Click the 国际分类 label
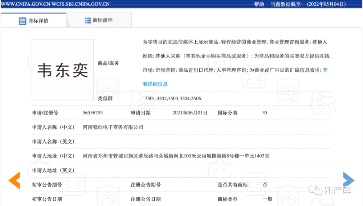363x206 pixels. [x=227, y=113]
